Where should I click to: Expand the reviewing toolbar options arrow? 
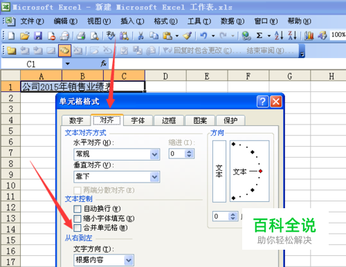pos(302,51)
